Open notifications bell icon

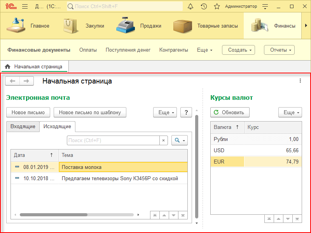190,6
